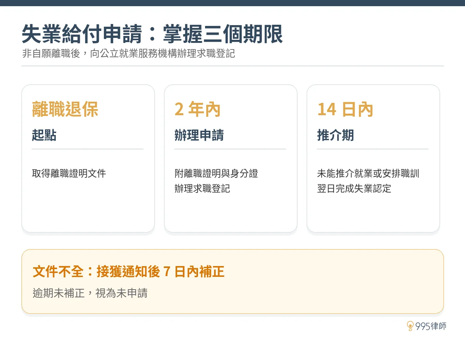The image size is (465, 348).
Task: Click the dark blue top header bar
Action: [232, 3]
